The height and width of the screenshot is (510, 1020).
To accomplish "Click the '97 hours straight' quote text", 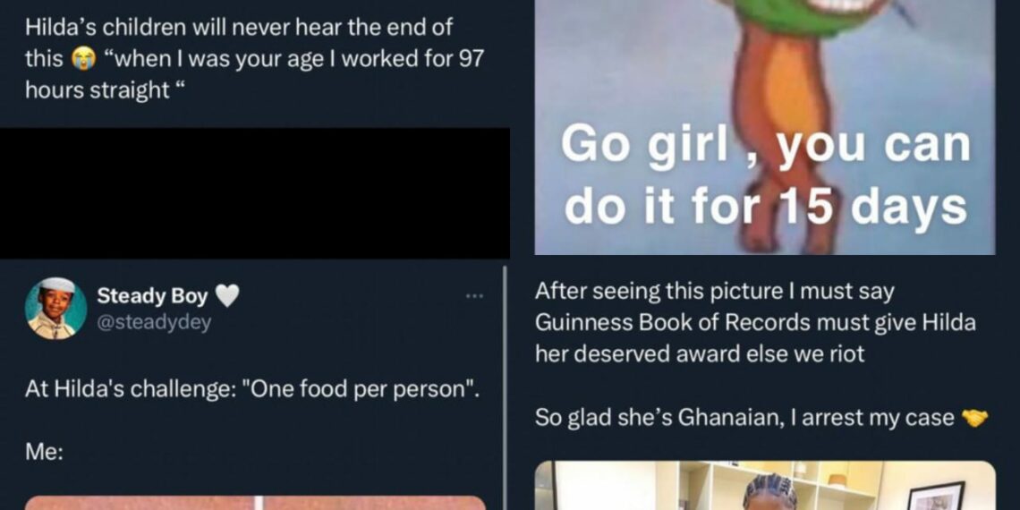I will [x=255, y=74].
